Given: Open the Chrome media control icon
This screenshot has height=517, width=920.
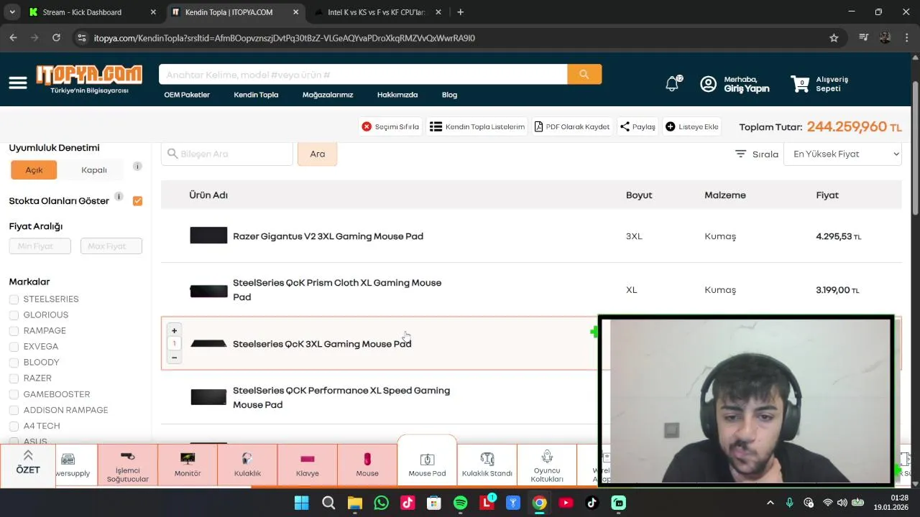Looking at the screenshot, I should coord(864,38).
